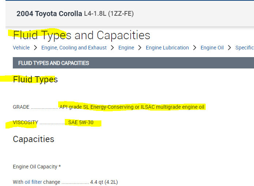Click the 4.4 qt (4.2L) capacity value
The height and width of the screenshot is (186, 254).
point(104,182)
